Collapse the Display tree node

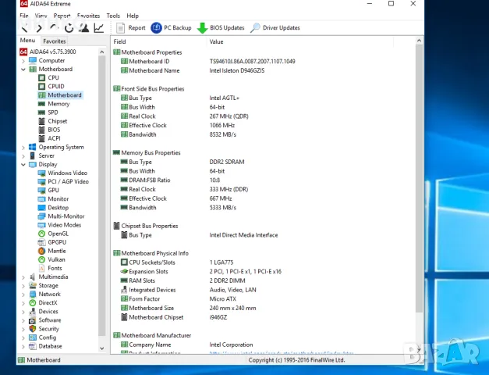[23, 165]
